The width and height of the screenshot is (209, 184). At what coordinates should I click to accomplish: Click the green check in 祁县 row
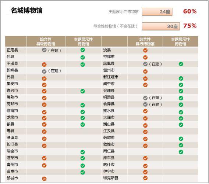click(x=83, y=57)
